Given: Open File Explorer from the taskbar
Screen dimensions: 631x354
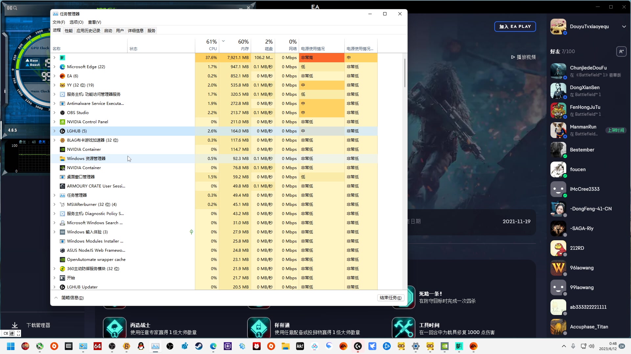Looking at the screenshot, I should click(286, 346).
